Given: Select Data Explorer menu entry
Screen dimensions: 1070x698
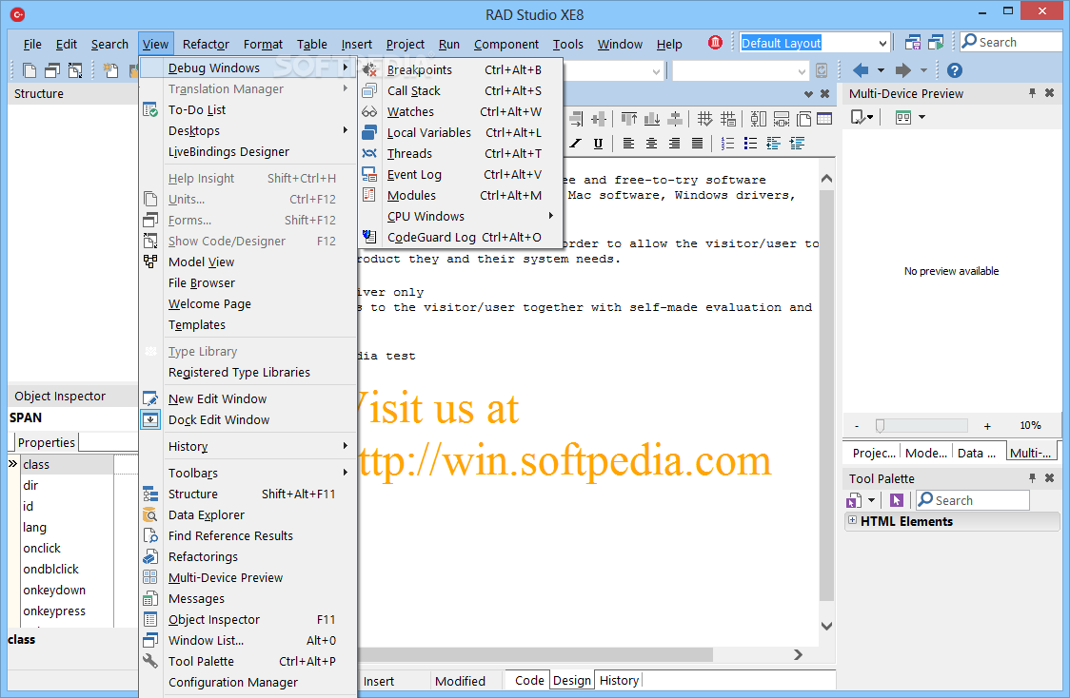Looking at the screenshot, I should pyautogui.click(x=248, y=514).
